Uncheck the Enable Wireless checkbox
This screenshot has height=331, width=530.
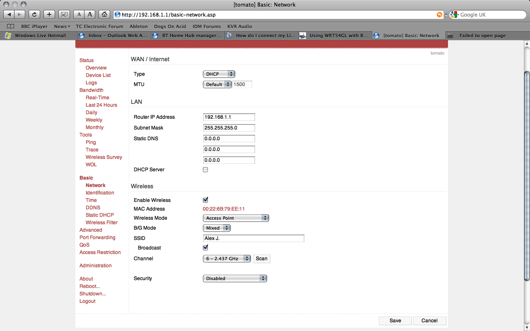[x=205, y=200]
